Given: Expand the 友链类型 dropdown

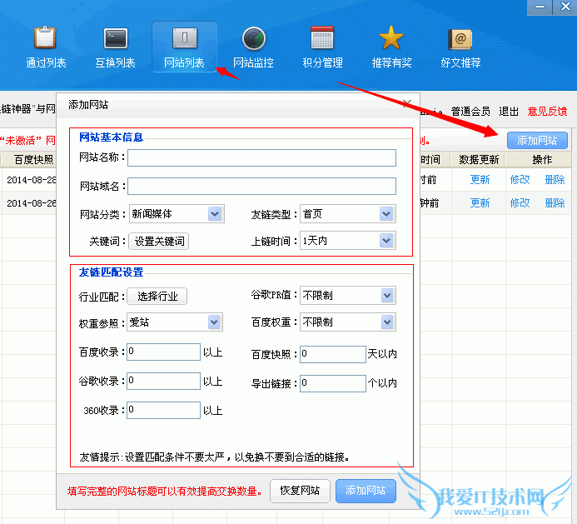Looking at the screenshot, I should 386,214.
